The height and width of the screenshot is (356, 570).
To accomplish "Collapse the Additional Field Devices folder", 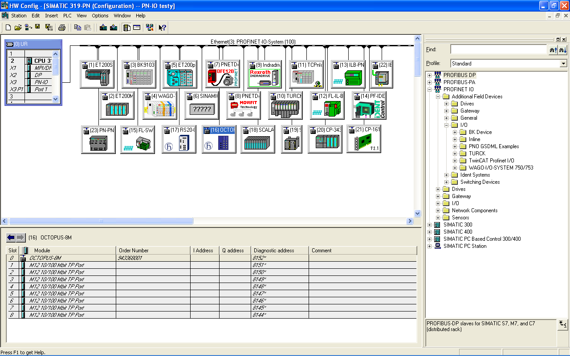I will pos(438,97).
